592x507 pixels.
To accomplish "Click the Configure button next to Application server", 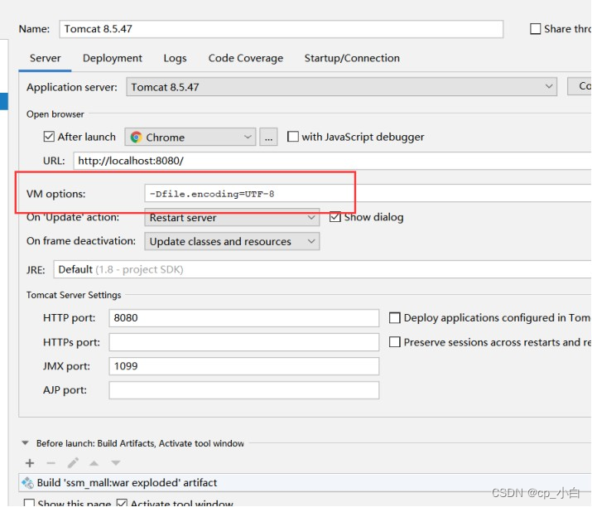I will pyautogui.click(x=580, y=86).
